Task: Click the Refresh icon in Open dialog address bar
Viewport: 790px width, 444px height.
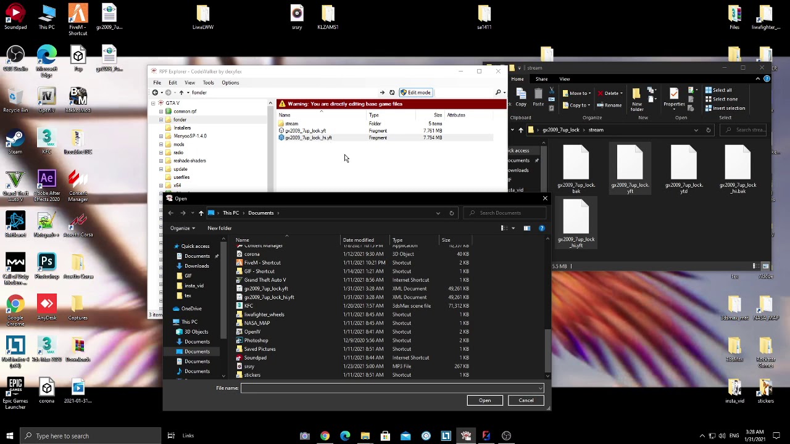Action: tap(452, 213)
